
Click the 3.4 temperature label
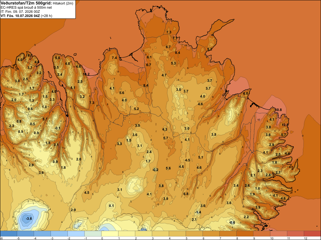tap(236, 185)
